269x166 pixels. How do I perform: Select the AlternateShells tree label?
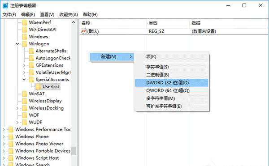51,51
